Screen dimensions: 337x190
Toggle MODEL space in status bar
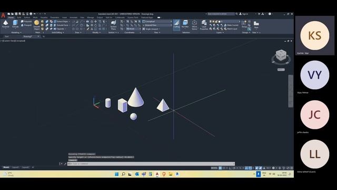click(214, 168)
